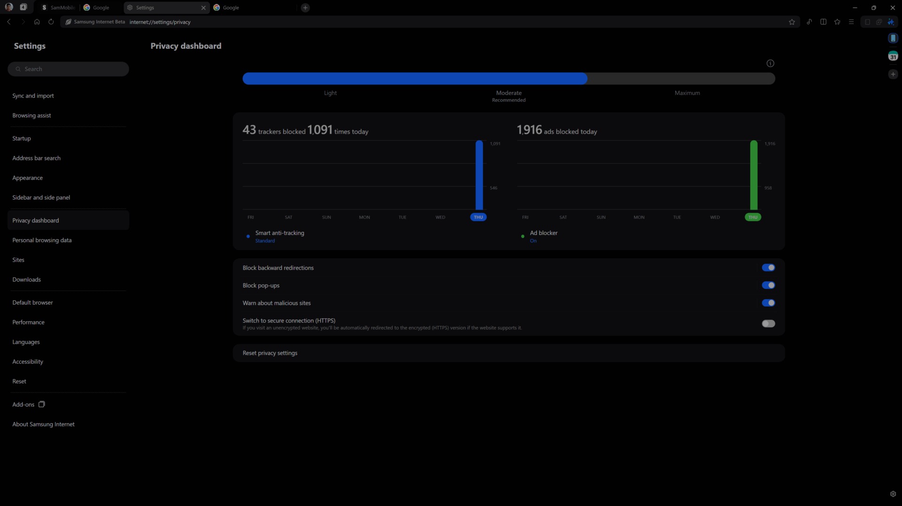The width and height of the screenshot is (902, 506).
Task: Turn off Warn about malicious sites
Action: [769, 302]
